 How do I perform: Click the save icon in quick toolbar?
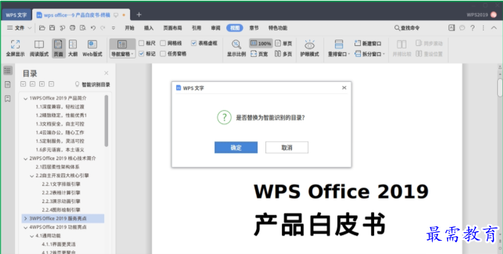pos(52,28)
